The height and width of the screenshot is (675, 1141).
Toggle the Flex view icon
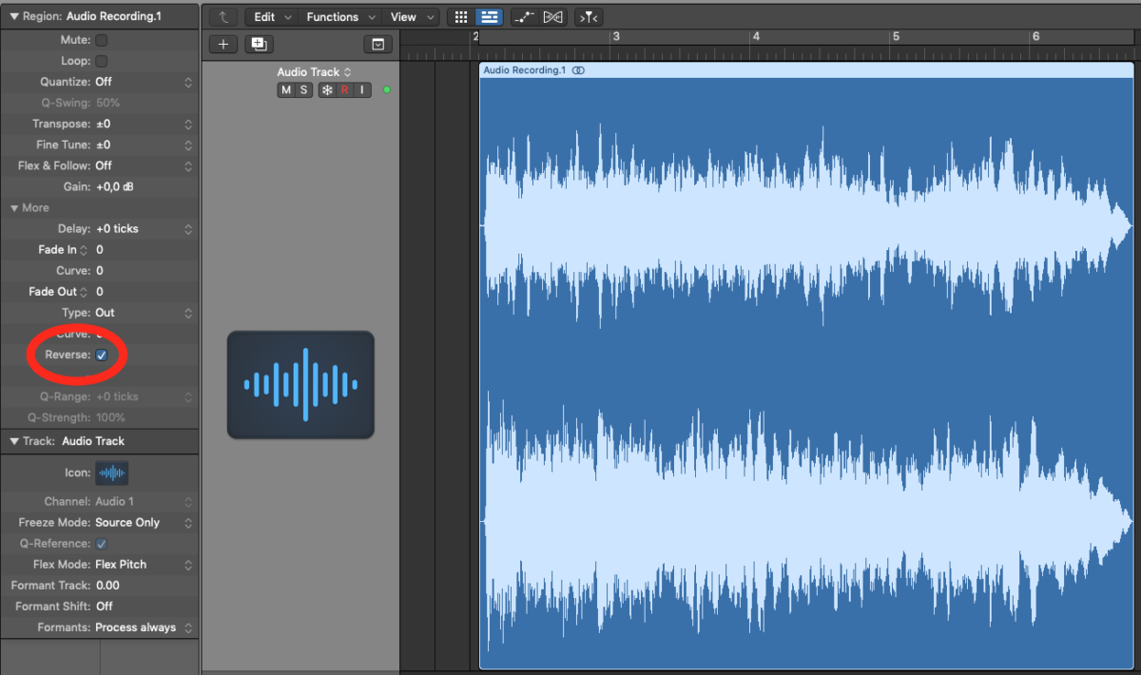coord(553,17)
